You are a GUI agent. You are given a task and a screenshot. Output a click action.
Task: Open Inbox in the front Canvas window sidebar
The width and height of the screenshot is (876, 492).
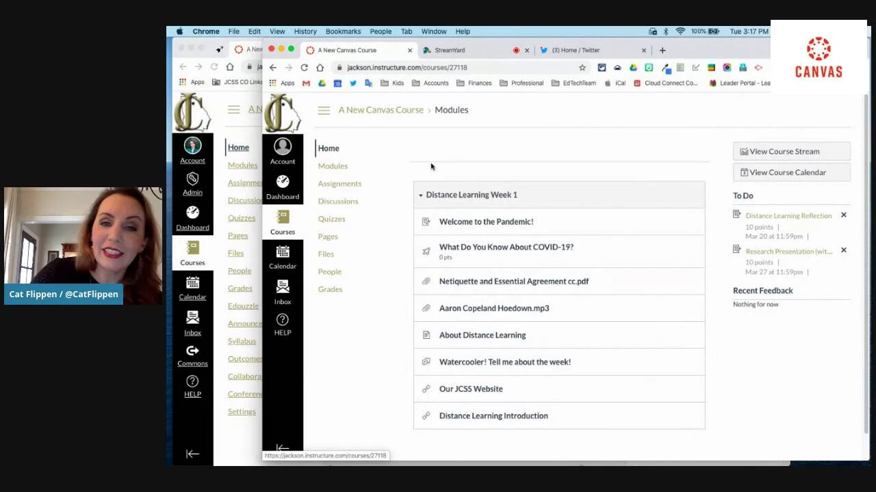tap(282, 292)
